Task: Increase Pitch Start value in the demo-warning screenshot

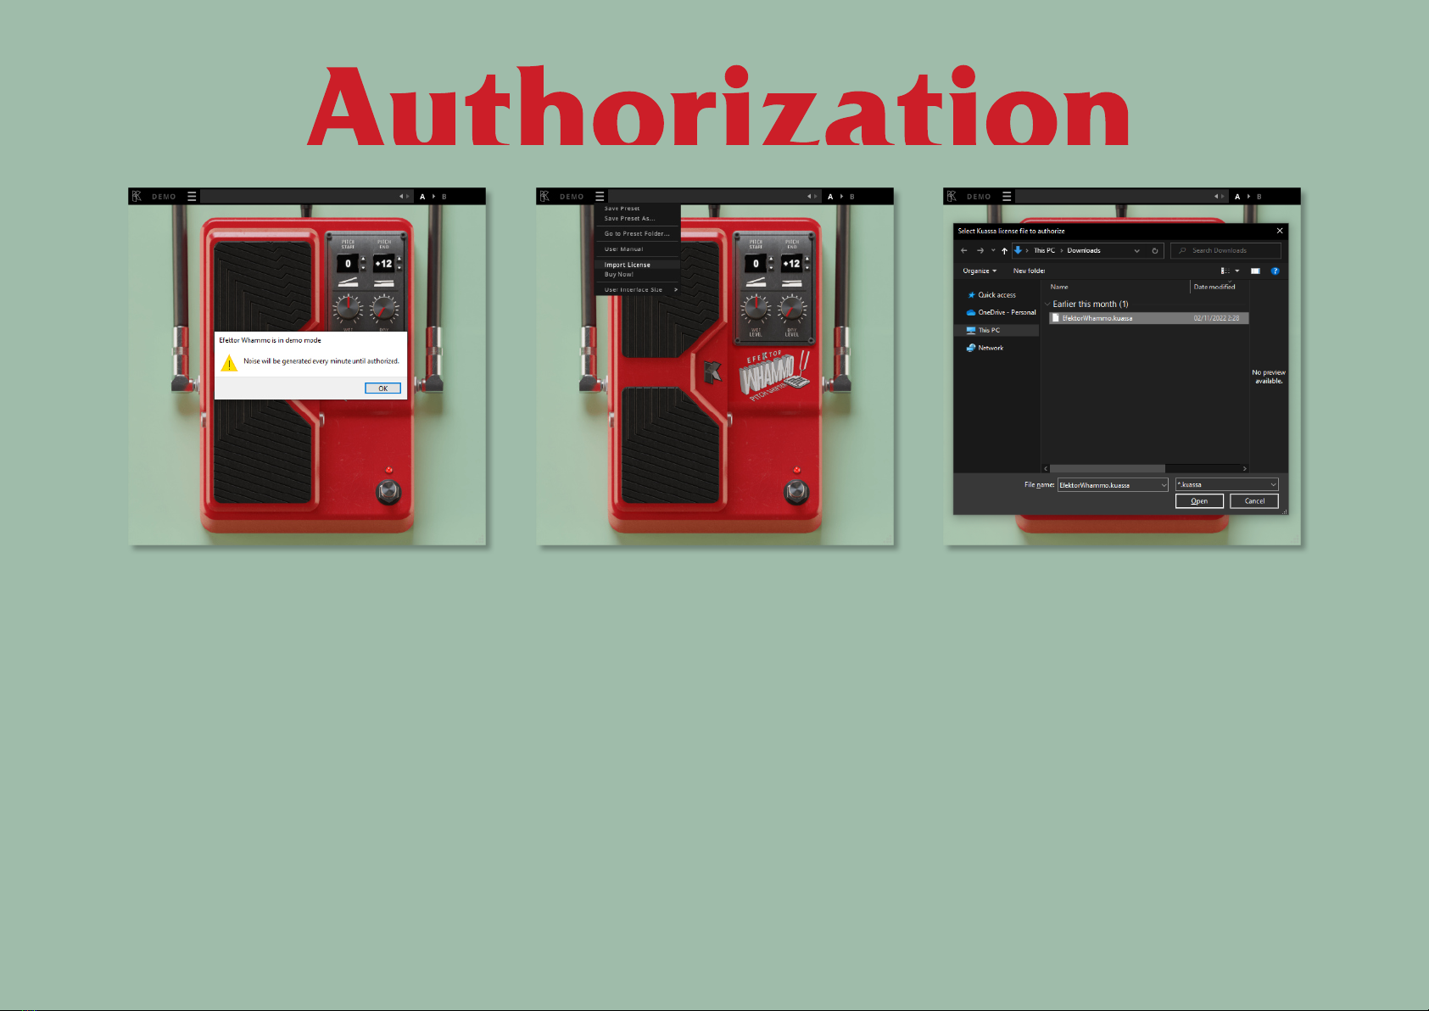Action: point(364,260)
